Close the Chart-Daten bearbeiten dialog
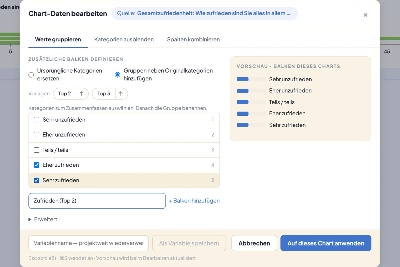Viewport: 400px width, 267px height. 365,15
